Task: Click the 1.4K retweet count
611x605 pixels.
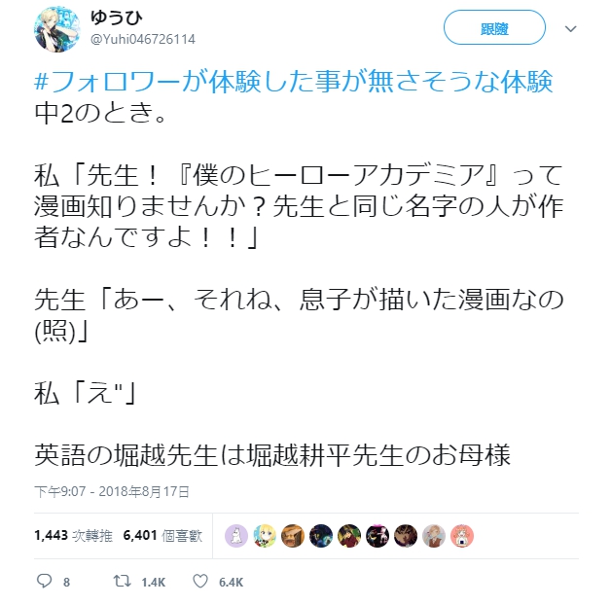Action: pyautogui.click(x=154, y=582)
